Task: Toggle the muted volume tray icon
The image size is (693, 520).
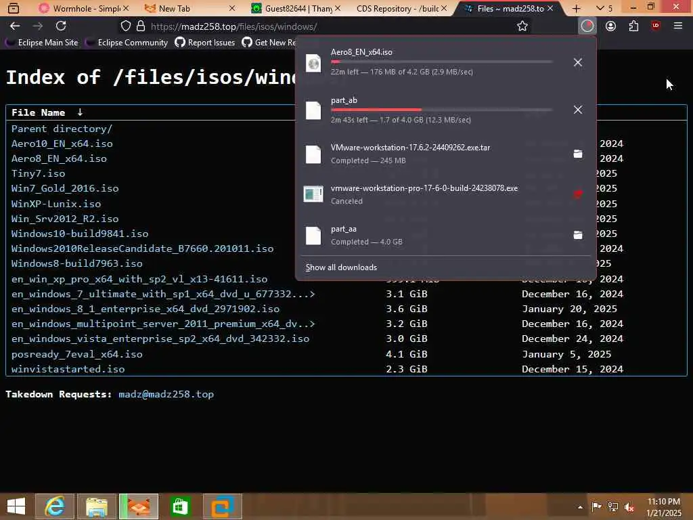Action: 629,506
